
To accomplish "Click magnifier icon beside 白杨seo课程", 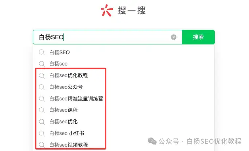I will 42,110.
